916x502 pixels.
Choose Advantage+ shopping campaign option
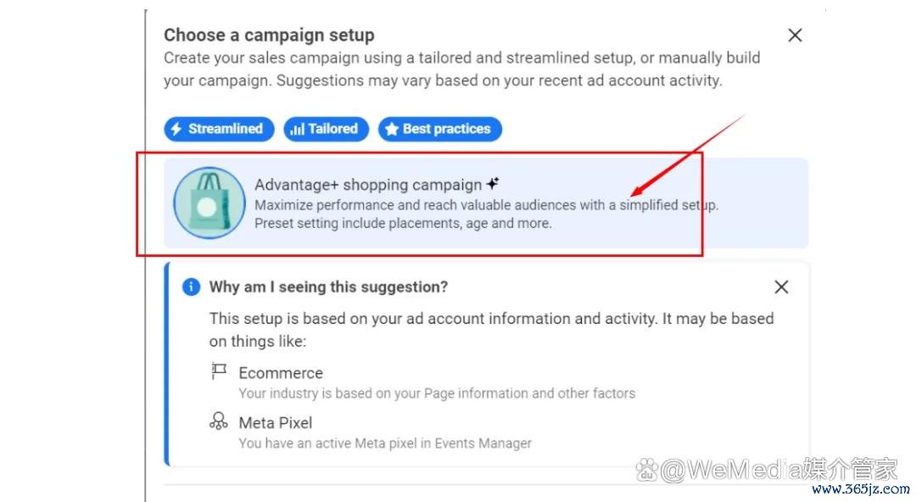point(486,203)
